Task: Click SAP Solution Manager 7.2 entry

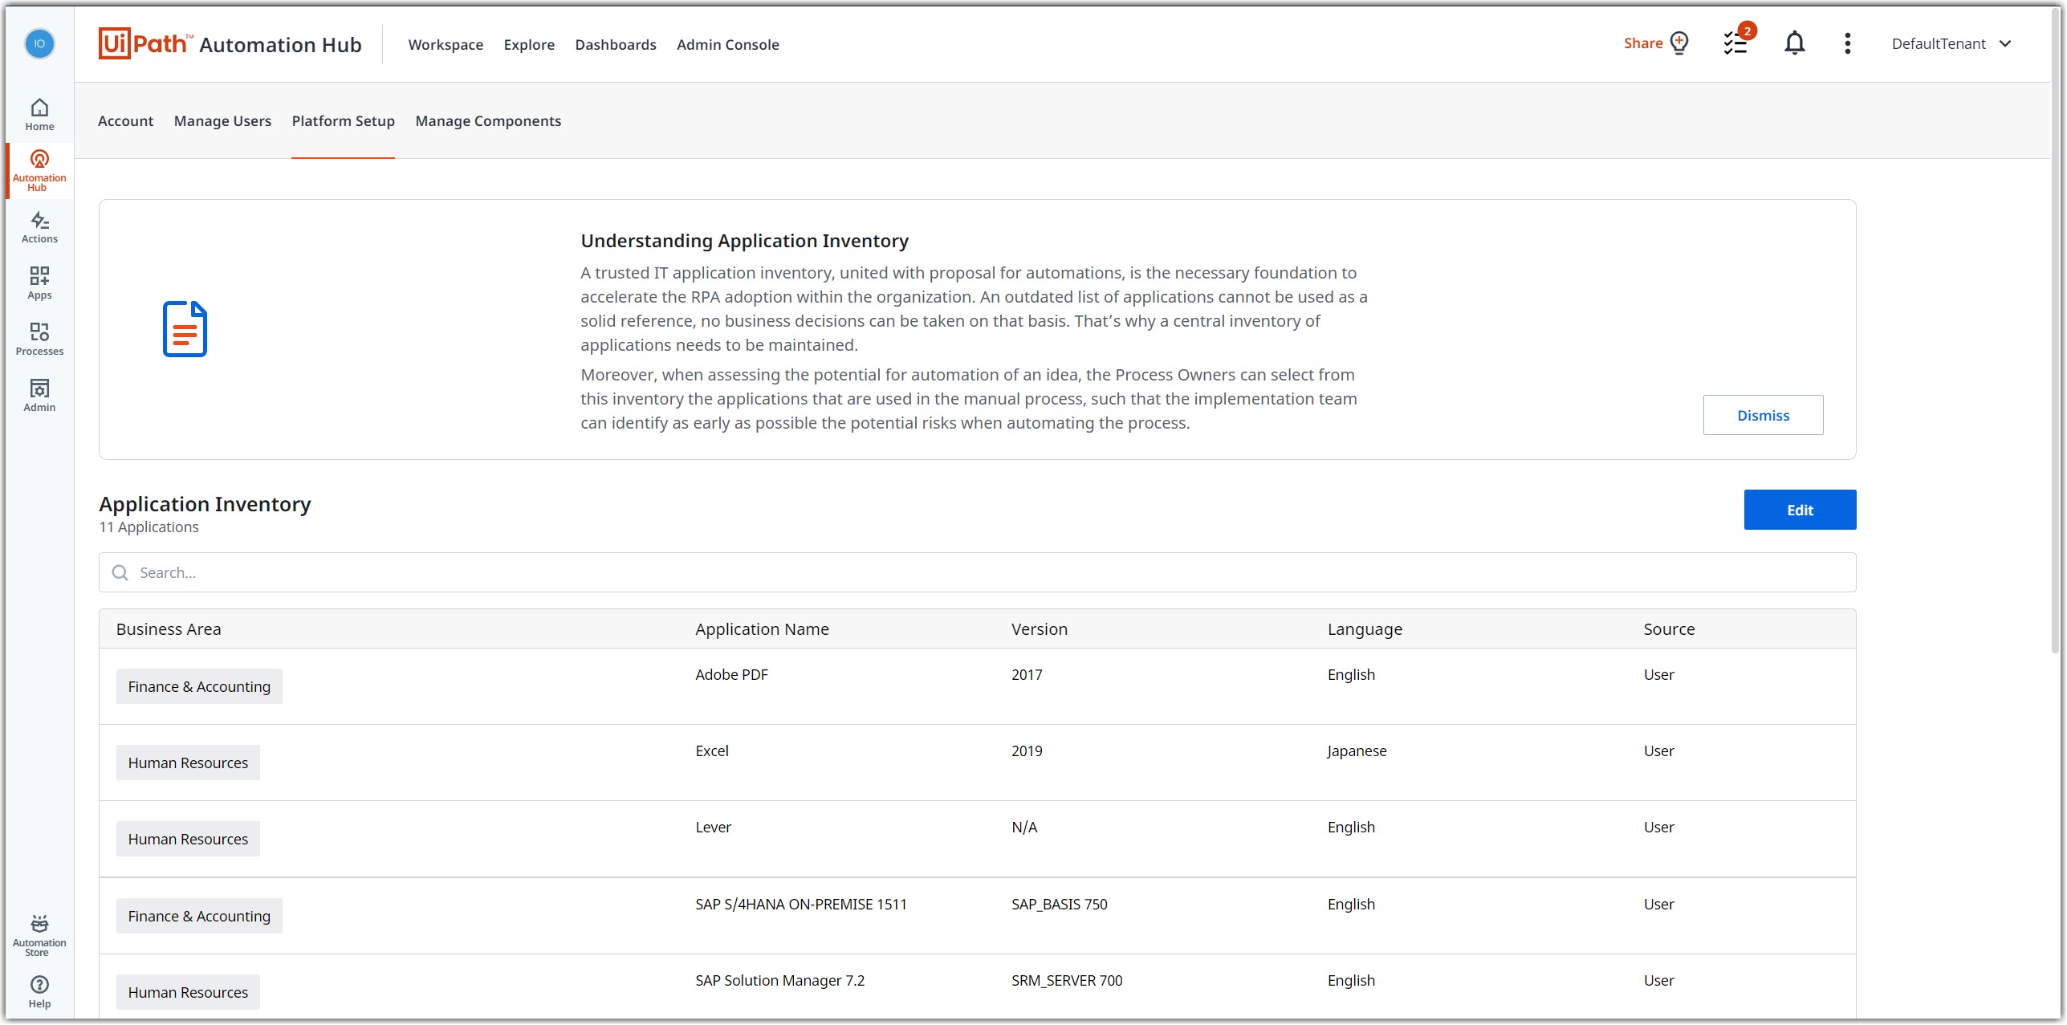Action: (779, 981)
